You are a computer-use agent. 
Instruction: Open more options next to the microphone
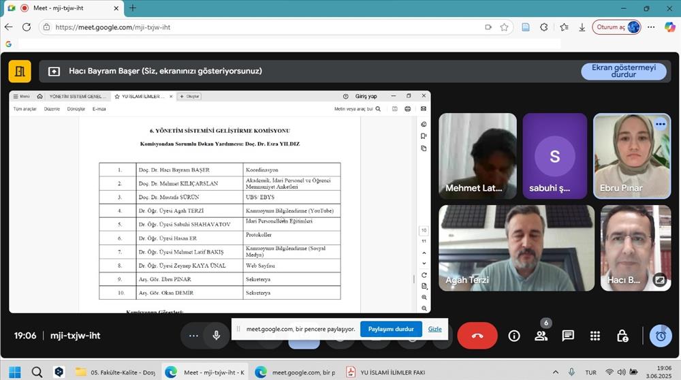(193, 336)
